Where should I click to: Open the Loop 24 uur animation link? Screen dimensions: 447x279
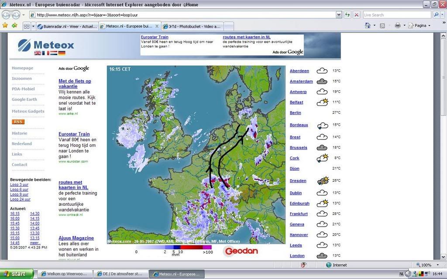[x=20, y=199]
